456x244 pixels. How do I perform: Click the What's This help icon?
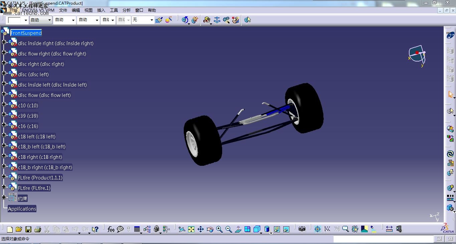(x=95, y=229)
